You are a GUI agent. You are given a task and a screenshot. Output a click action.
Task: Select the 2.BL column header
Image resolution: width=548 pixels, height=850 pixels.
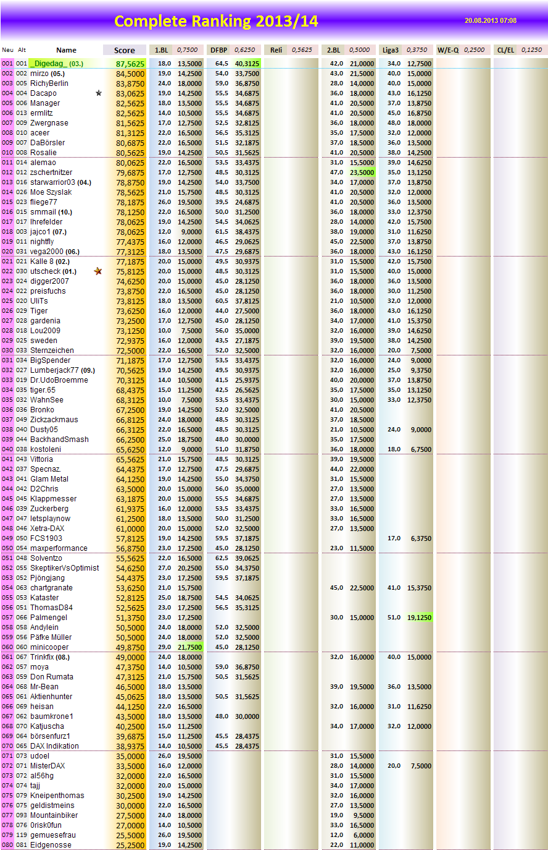click(x=333, y=50)
